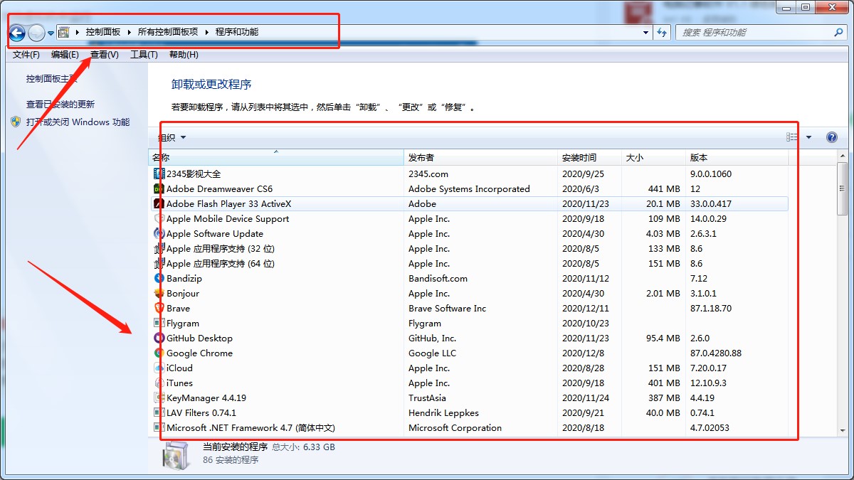Select the Bandizip program icon
Image resolution: width=854 pixels, height=480 pixels.
pos(159,278)
